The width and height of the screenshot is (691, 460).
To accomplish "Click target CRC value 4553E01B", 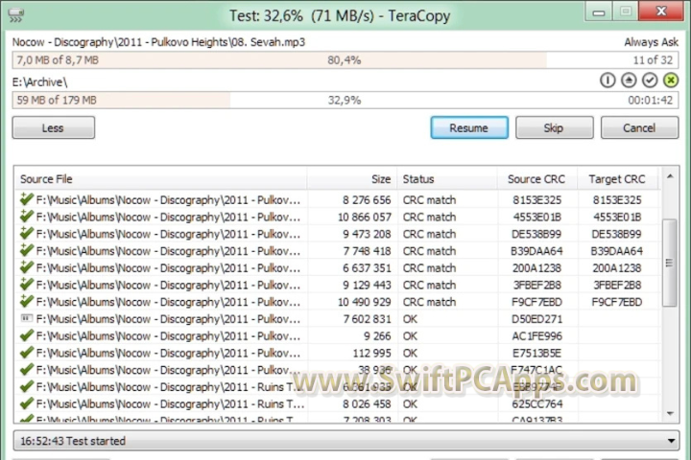I will tap(617, 217).
